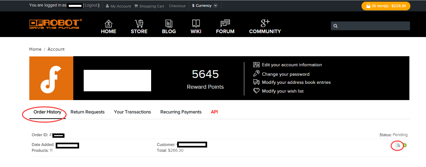Screen dimensions: 426x167
Task: Click the search magnifier icon
Action: (x=335, y=26)
